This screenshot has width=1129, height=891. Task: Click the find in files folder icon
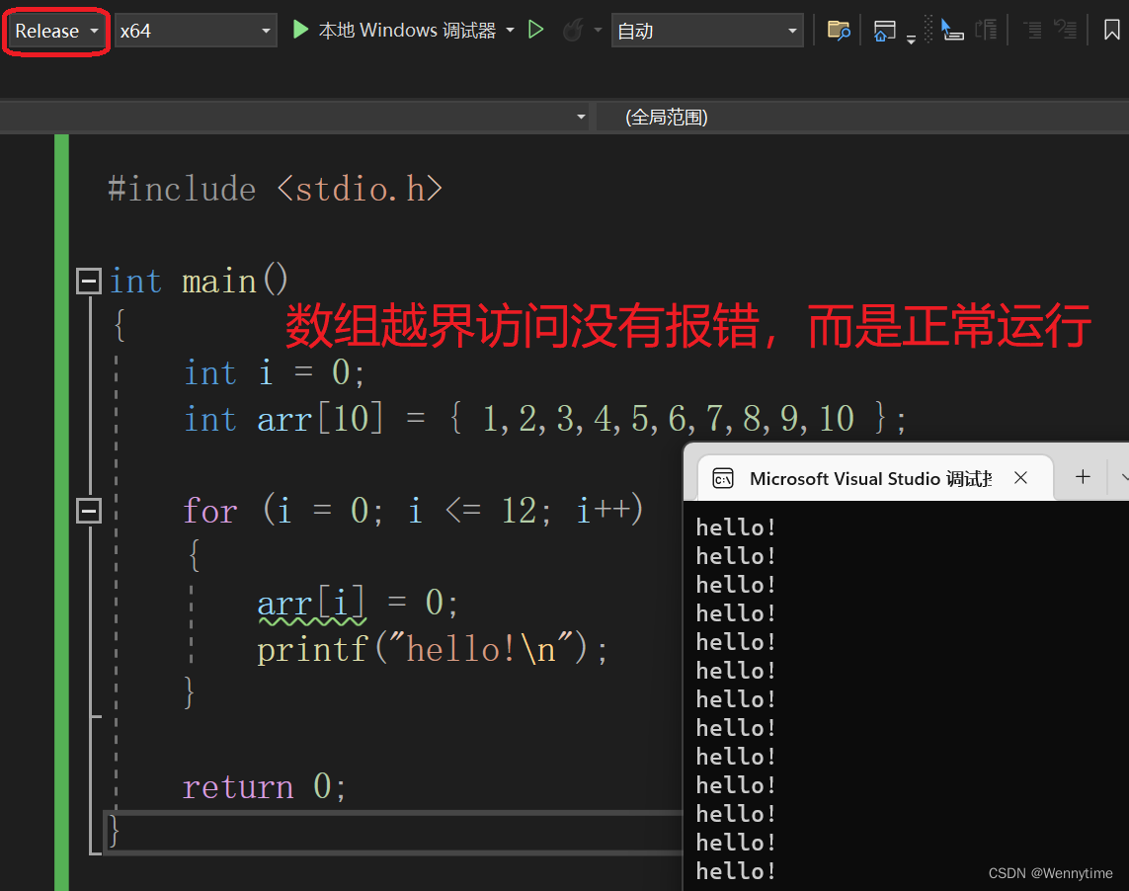[x=839, y=31]
